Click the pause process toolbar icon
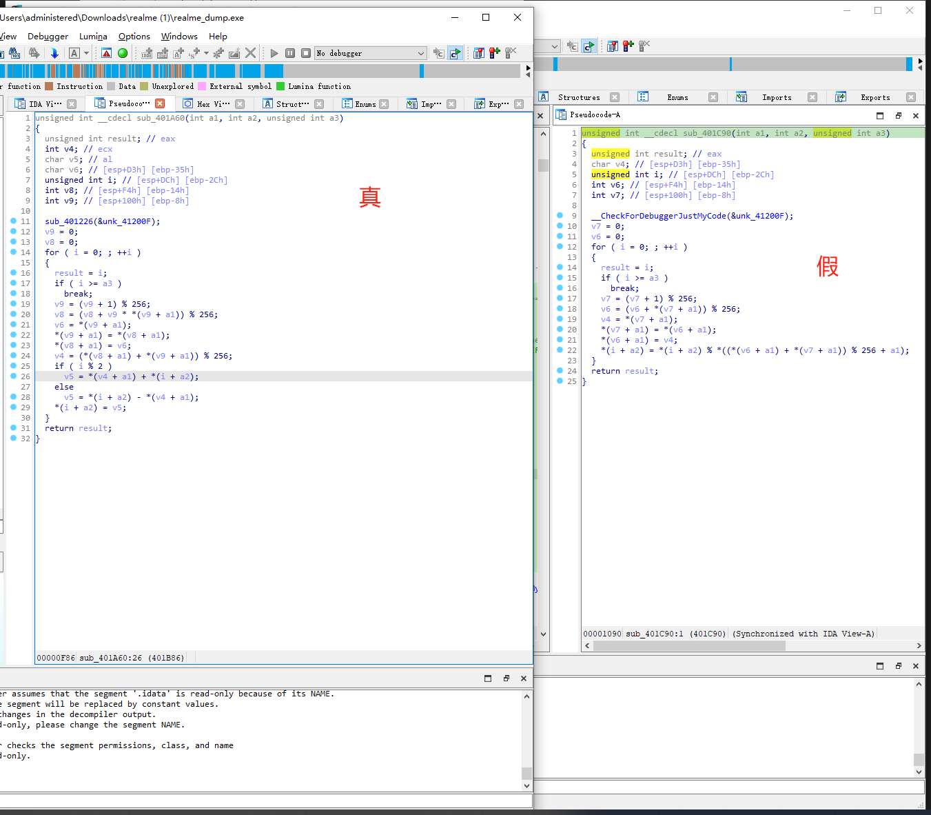The width and height of the screenshot is (931, 815). (x=290, y=53)
